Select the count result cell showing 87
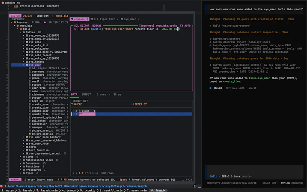 coord(87,114)
